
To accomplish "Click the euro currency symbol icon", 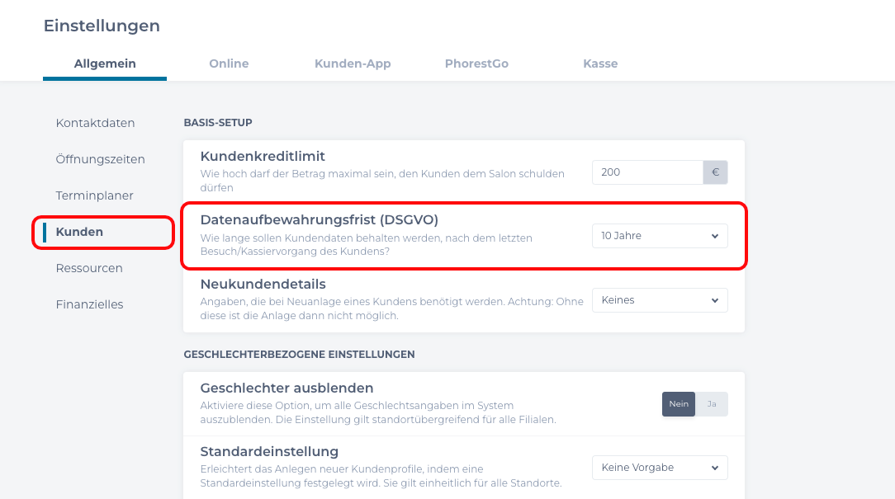I will (715, 172).
